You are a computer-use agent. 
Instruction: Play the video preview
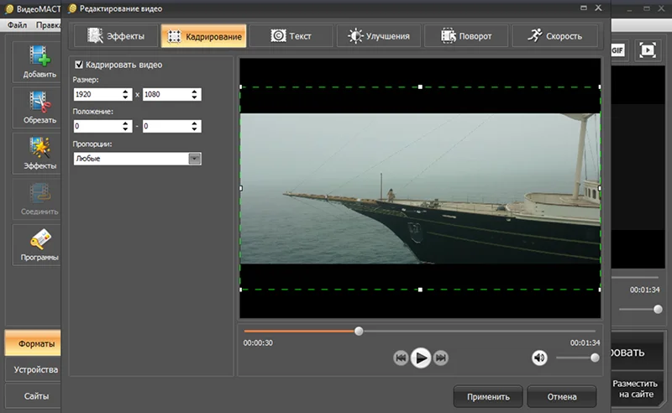click(421, 358)
